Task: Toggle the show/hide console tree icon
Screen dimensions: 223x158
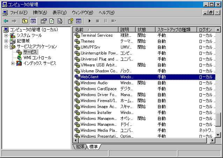Action: [33, 21]
